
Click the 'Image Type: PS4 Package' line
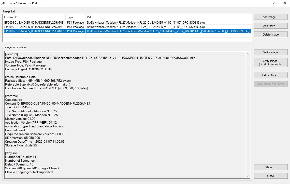click(23, 62)
